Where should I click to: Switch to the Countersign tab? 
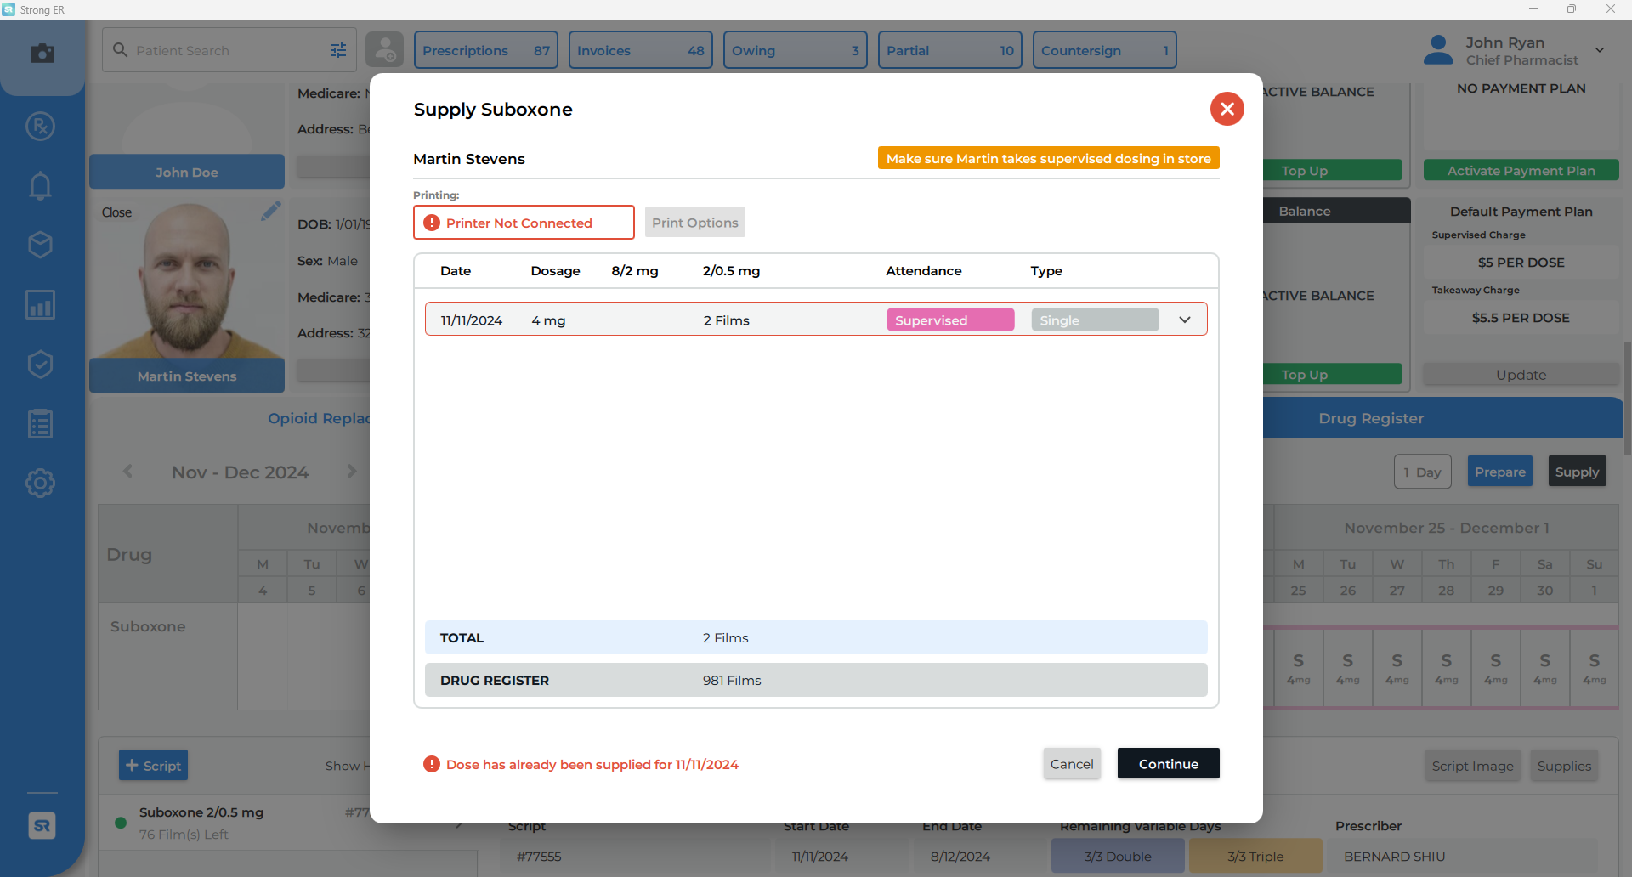coord(1103,50)
